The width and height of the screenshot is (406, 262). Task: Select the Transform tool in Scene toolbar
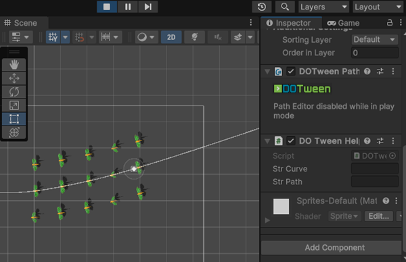[x=14, y=132]
